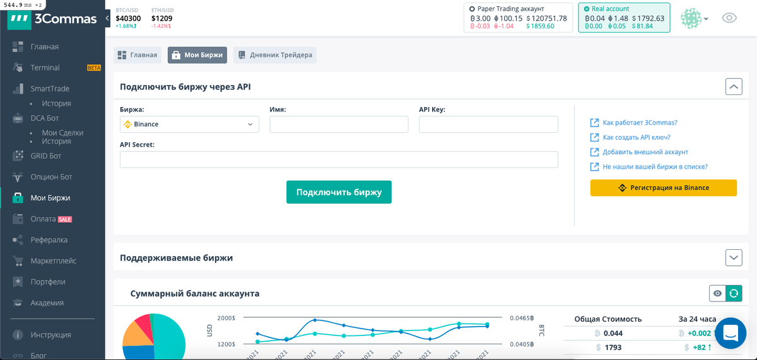757x360 pixels.
Task: Click the red slice of the pie chart
Action: click(144, 322)
